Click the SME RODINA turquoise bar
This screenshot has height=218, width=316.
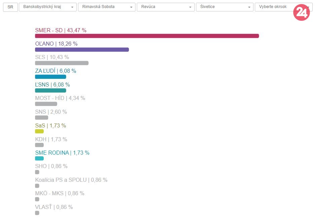pos(39,158)
